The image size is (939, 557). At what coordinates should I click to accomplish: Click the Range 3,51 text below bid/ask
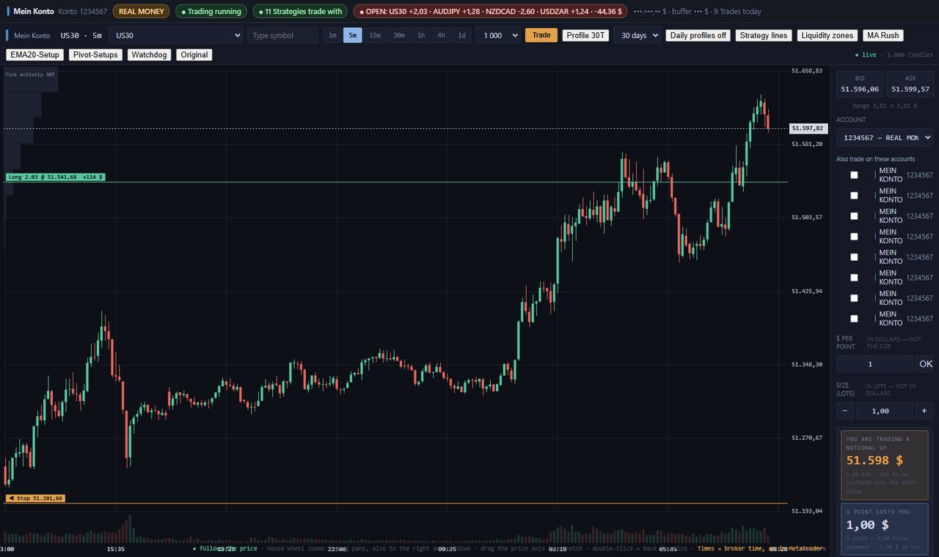coord(885,106)
